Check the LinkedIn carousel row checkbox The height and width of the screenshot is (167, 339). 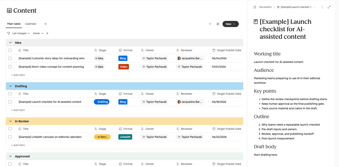pyautogui.click(x=10, y=137)
